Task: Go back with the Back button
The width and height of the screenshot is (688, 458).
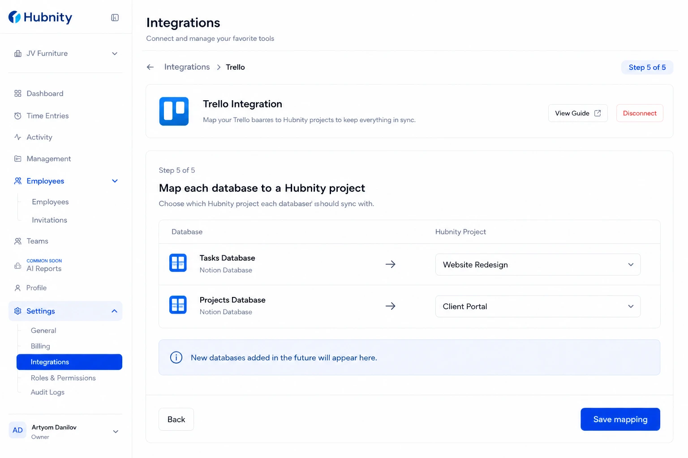Action: (176, 420)
